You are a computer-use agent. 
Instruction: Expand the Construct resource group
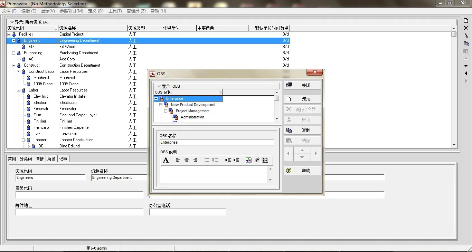click(13, 65)
